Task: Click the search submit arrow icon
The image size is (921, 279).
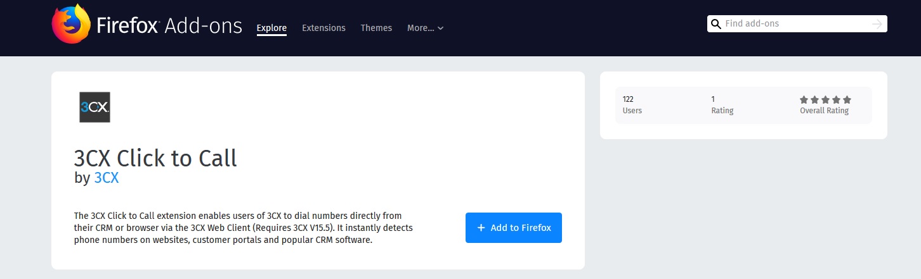Action: coord(877,24)
